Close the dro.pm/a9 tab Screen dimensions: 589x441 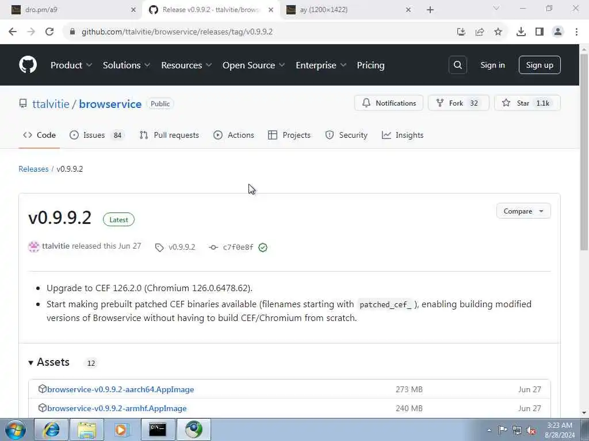[x=133, y=10]
